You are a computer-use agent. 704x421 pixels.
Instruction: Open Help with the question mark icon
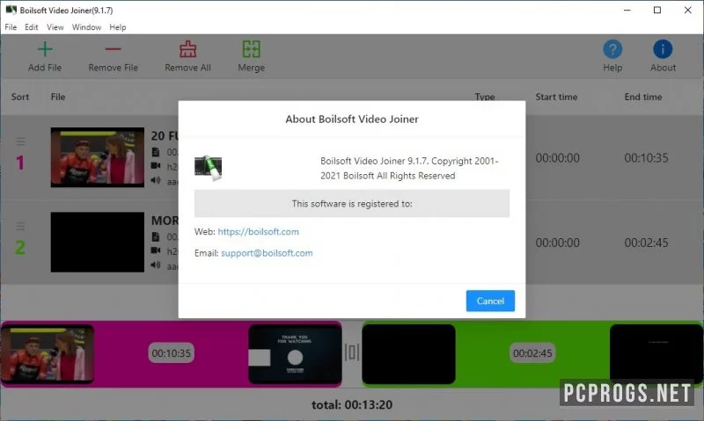[x=612, y=49]
